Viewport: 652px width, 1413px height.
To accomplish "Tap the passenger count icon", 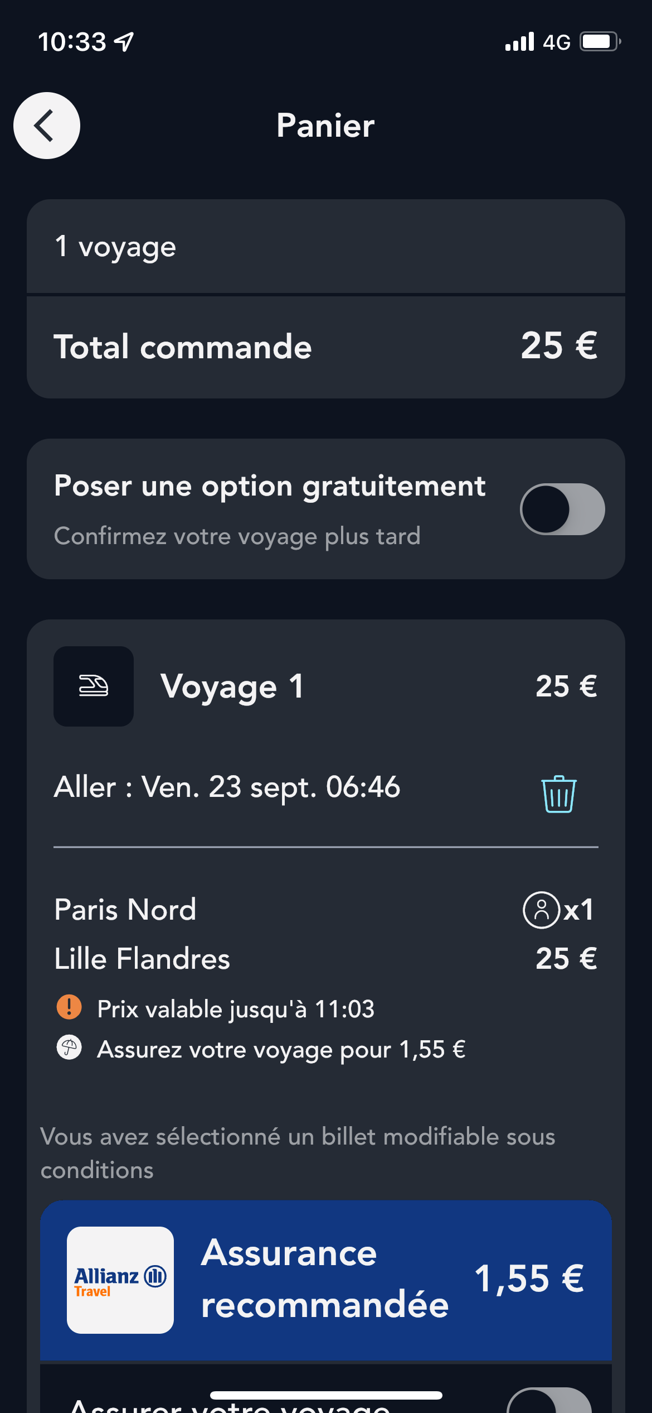I will 541,910.
